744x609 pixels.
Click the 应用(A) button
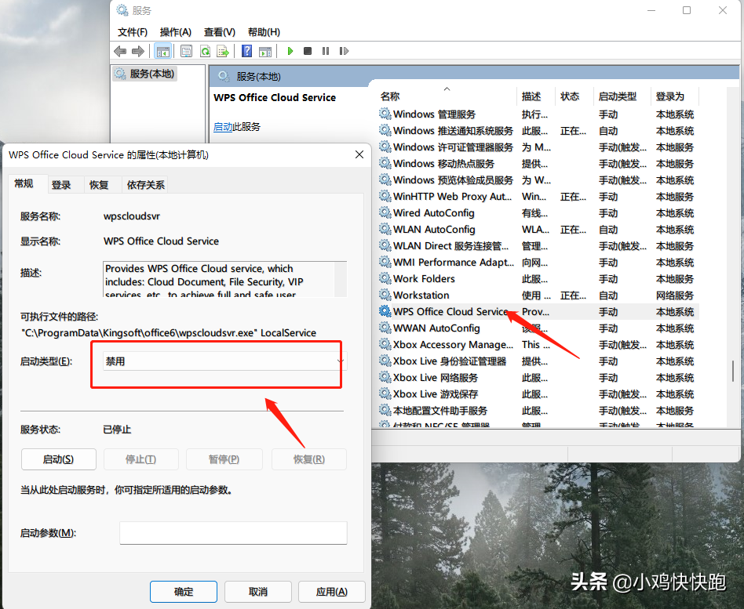pyautogui.click(x=332, y=592)
